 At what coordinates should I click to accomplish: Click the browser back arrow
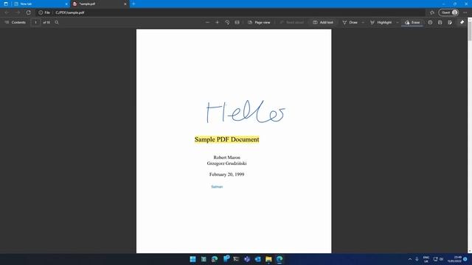coord(7,13)
